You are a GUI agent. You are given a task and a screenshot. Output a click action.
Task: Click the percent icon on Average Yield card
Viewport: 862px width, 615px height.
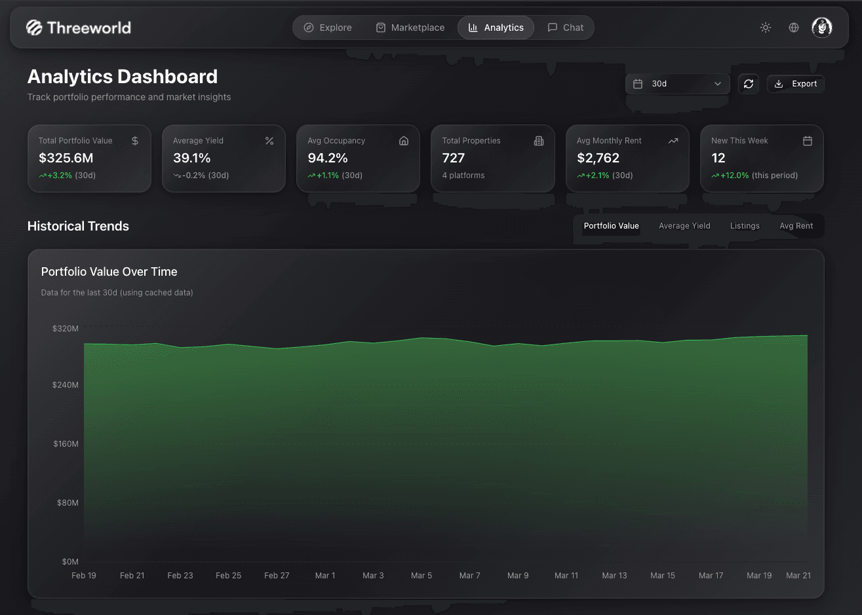[x=269, y=140]
